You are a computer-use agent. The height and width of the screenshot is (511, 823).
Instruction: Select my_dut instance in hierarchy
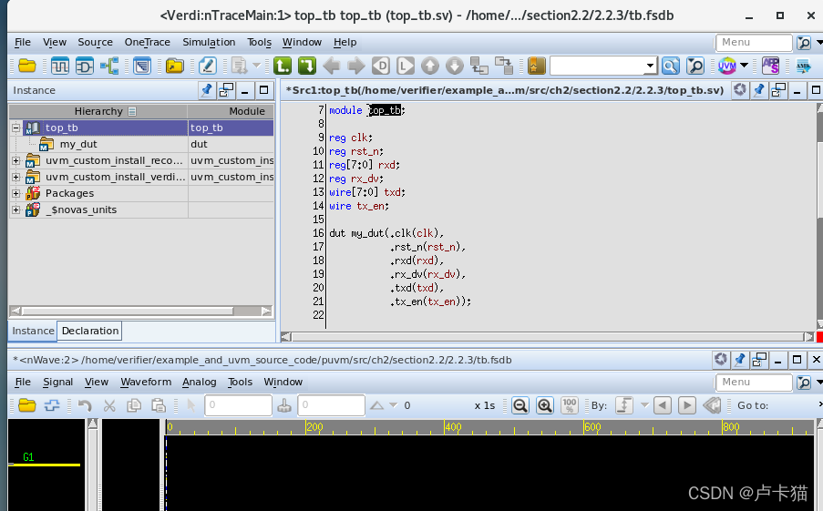tap(77, 144)
